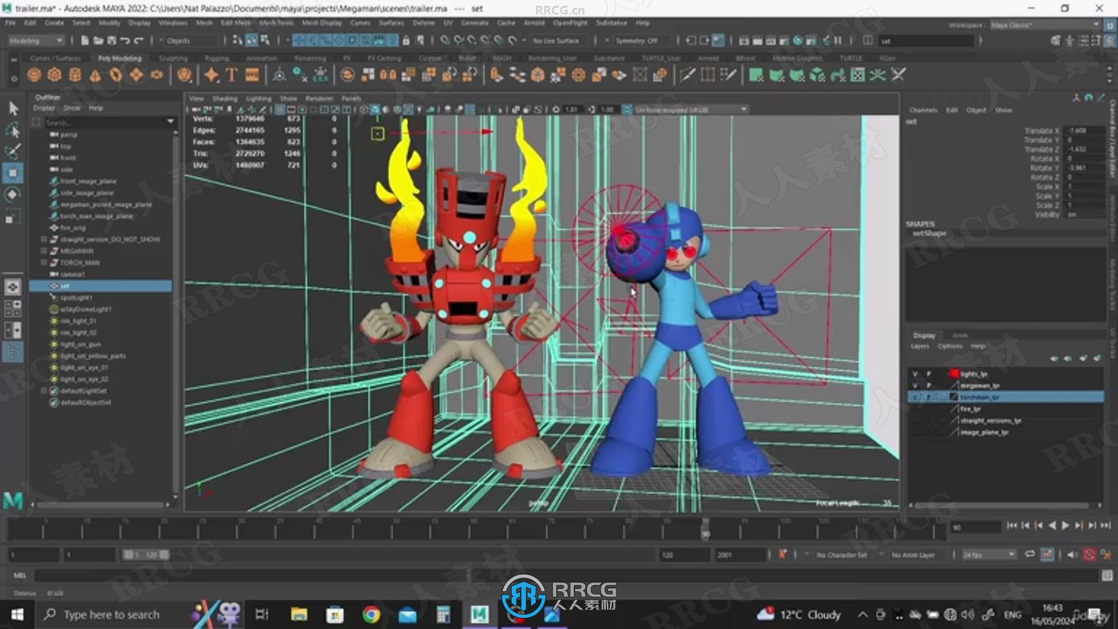Click the Layers menu in the Layer Editor
The image size is (1118, 629).
tap(920, 346)
